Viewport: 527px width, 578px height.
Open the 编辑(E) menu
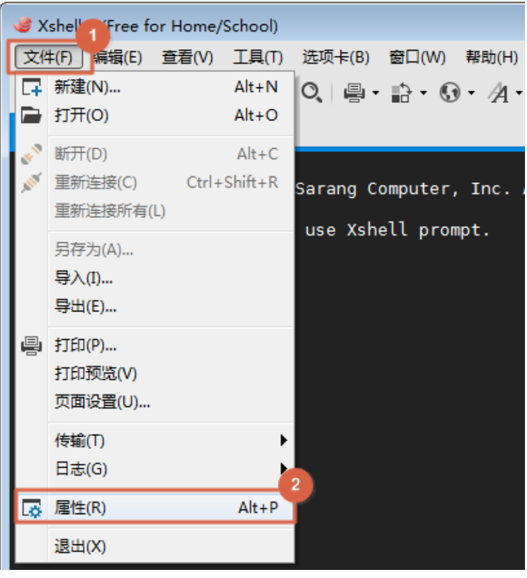(x=117, y=57)
